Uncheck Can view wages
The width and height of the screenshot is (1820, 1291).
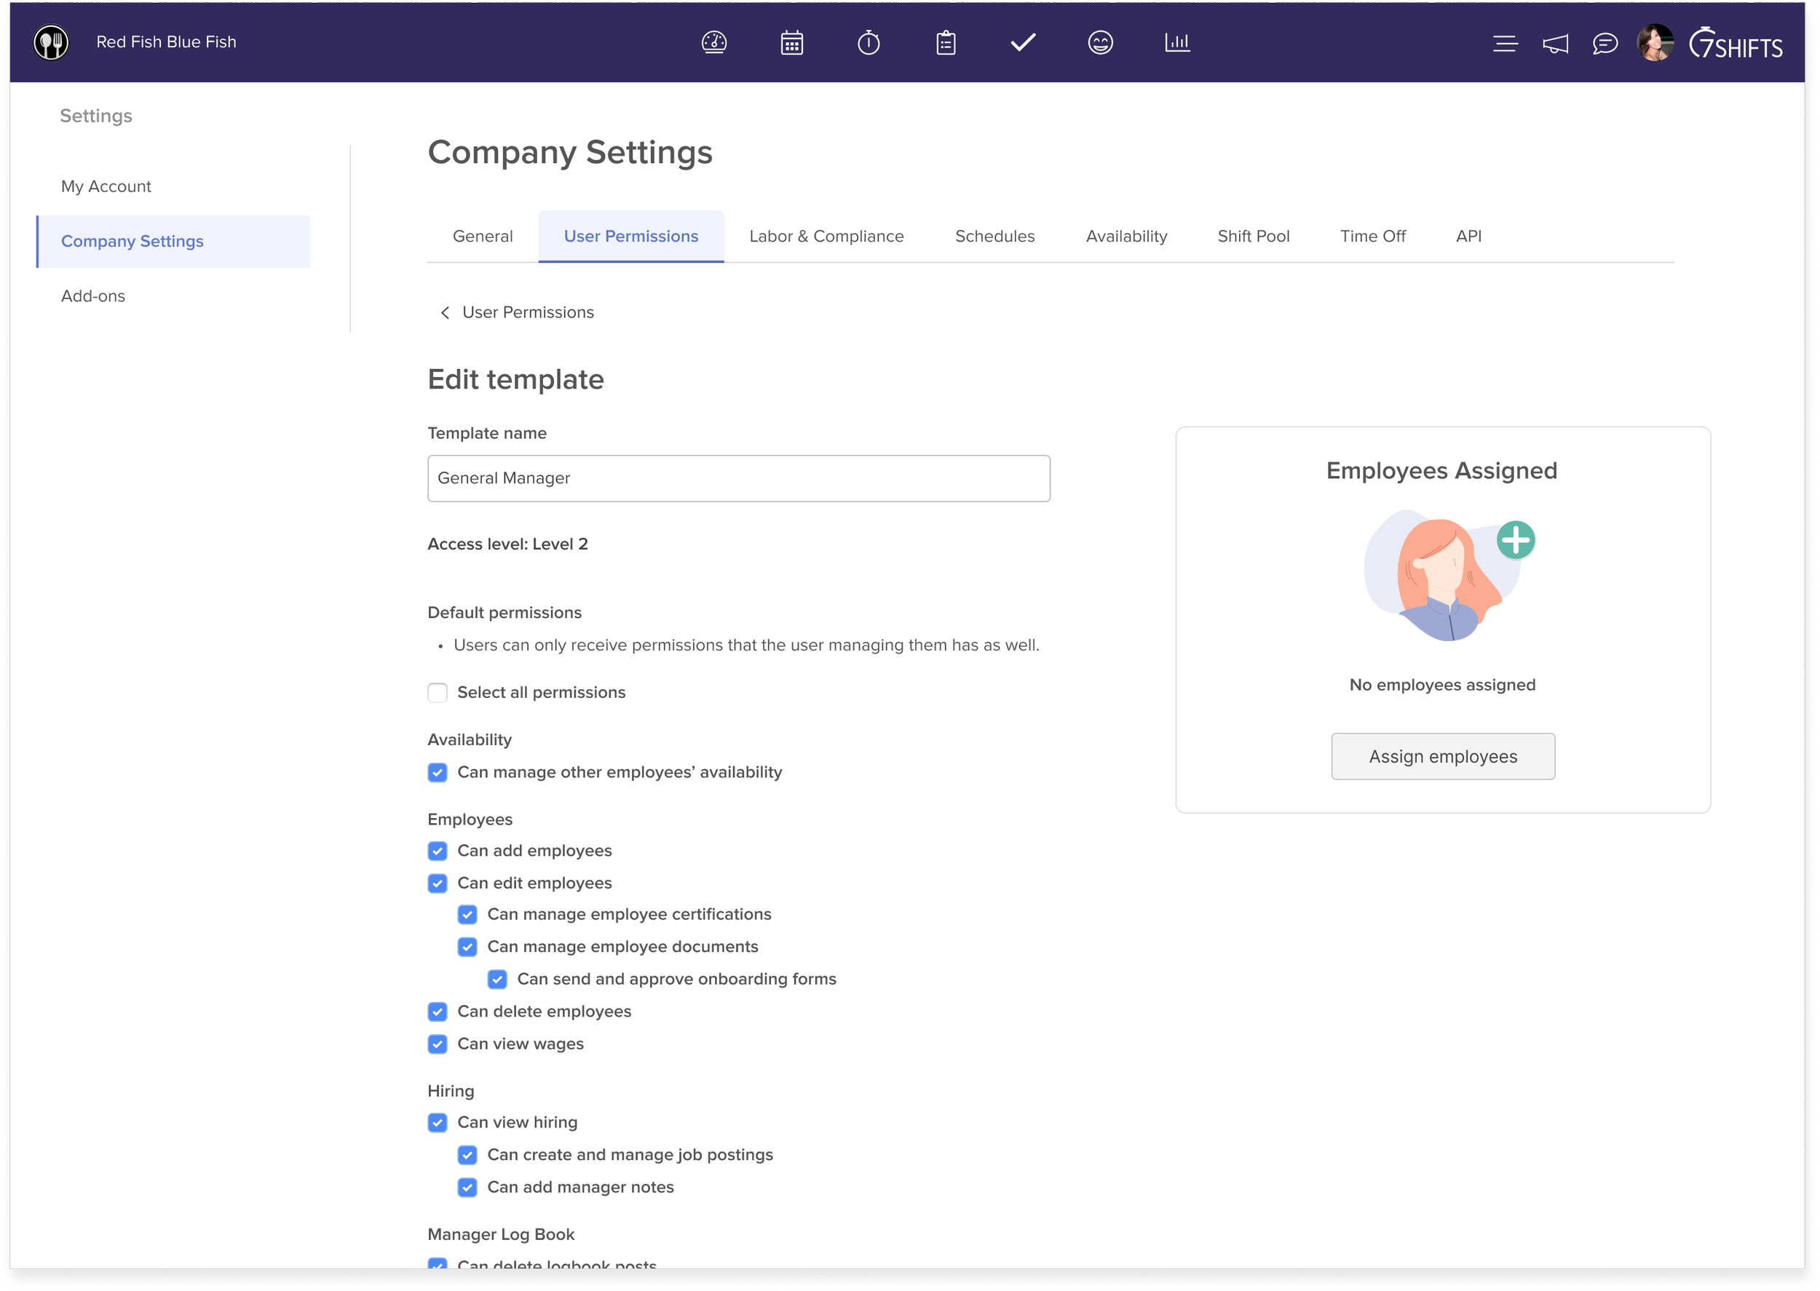[x=438, y=1044]
